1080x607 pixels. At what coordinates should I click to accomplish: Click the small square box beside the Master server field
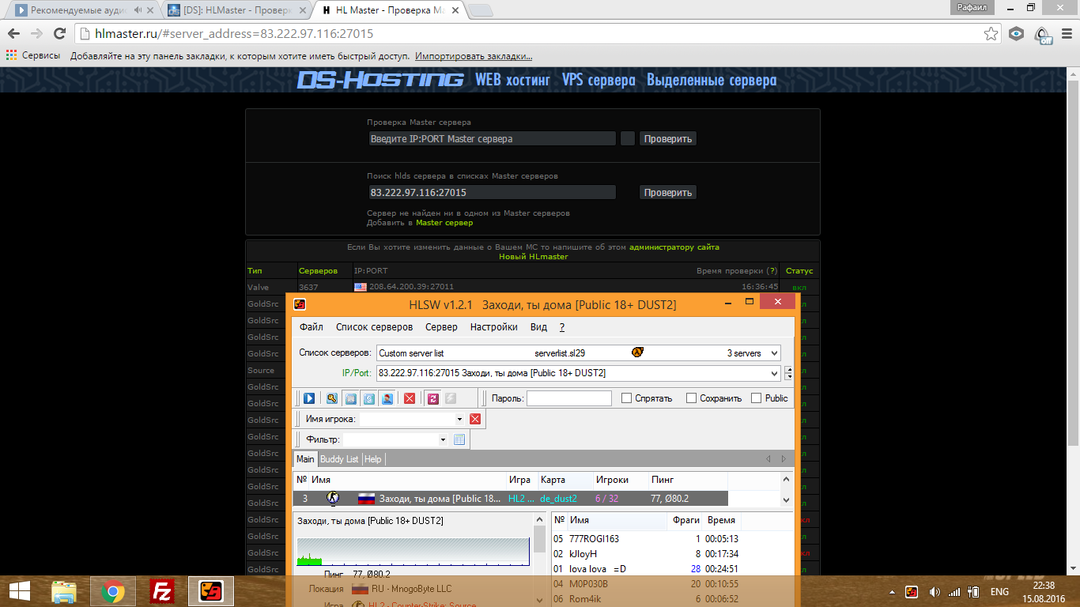point(628,138)
